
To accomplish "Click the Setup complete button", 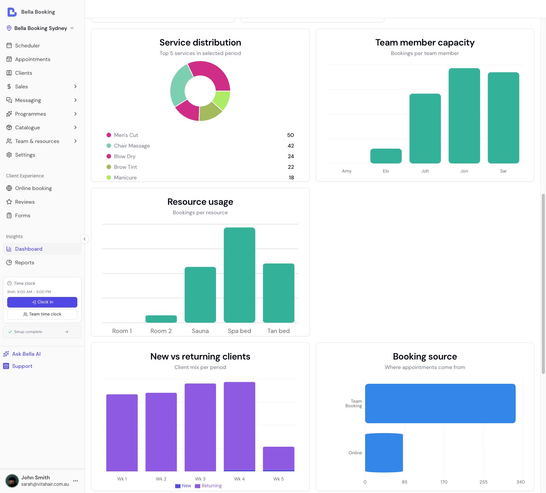I will coord(42,332).
